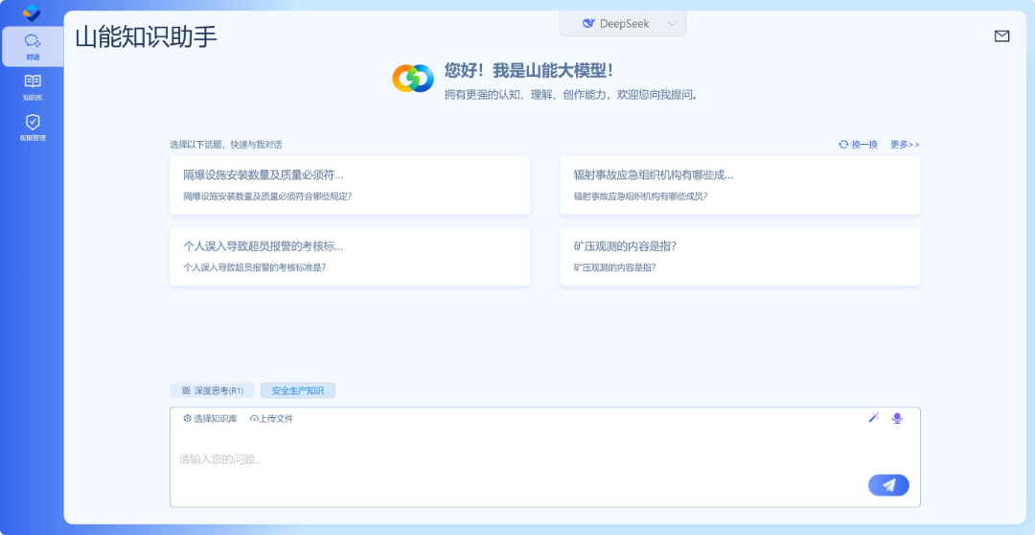Click the app logo at top of sidebar
The width and height of the screenshot is (1035, 535).
click(x=31, y=12)
